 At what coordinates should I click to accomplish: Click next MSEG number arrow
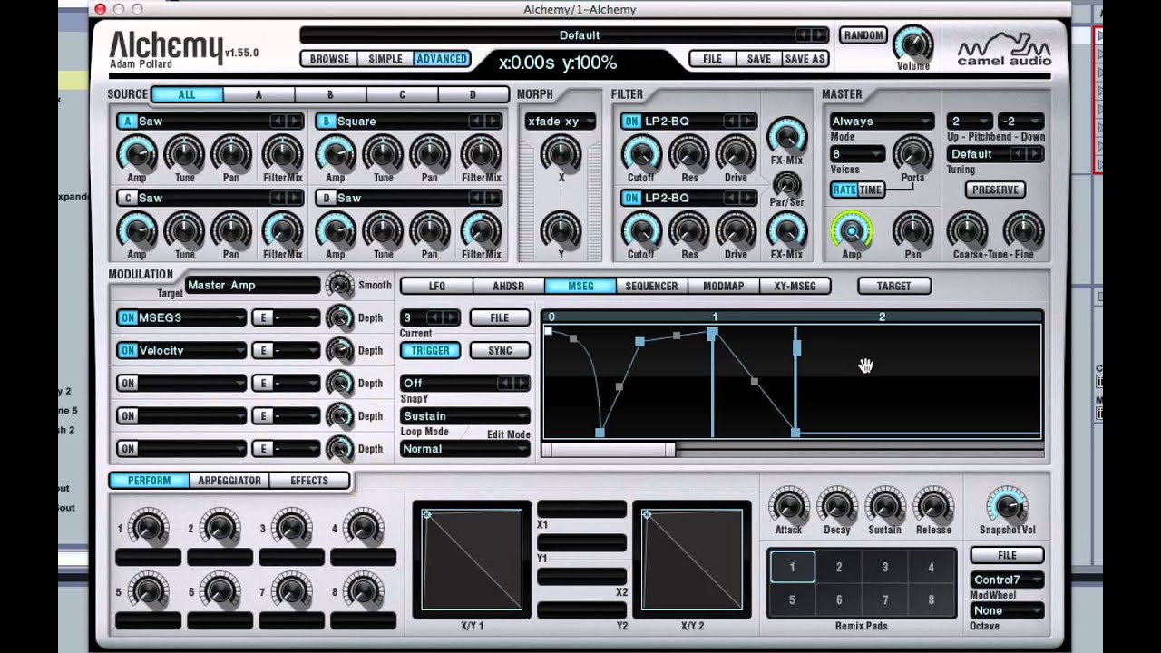tap(450, 317)
